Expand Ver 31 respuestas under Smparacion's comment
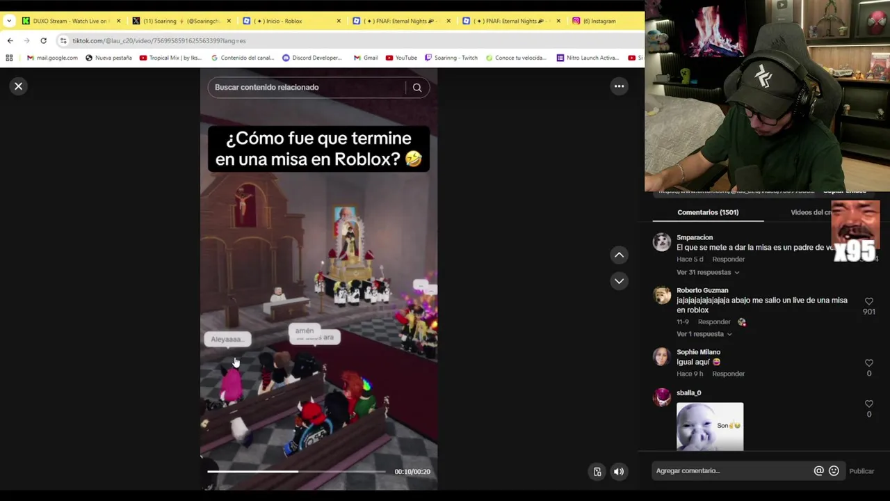 pyautogui.click(x=708, y=272)
